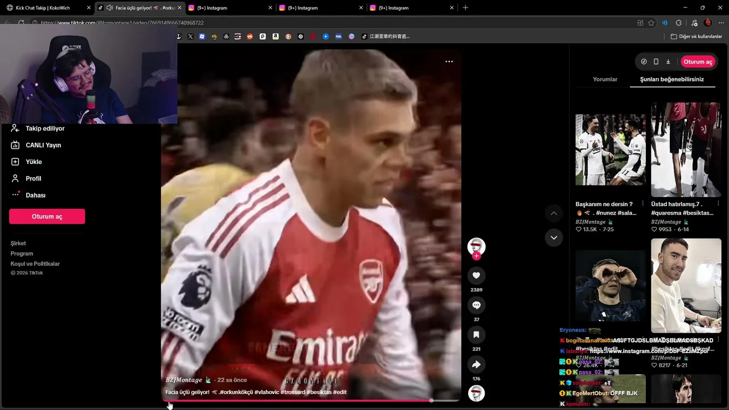This screenshot has height=410, width=729.
Task: Open options for Üstad hatırlamış.7 video
Action: click(x=718, y=204)
